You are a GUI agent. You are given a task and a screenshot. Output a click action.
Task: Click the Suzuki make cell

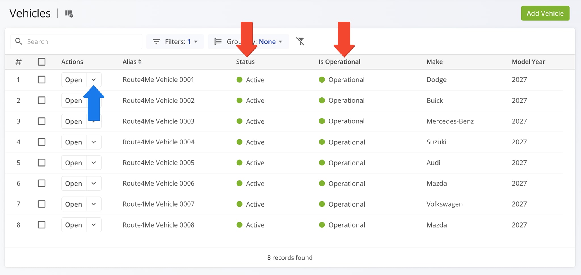pyautogui.click(x=436, y=142)
